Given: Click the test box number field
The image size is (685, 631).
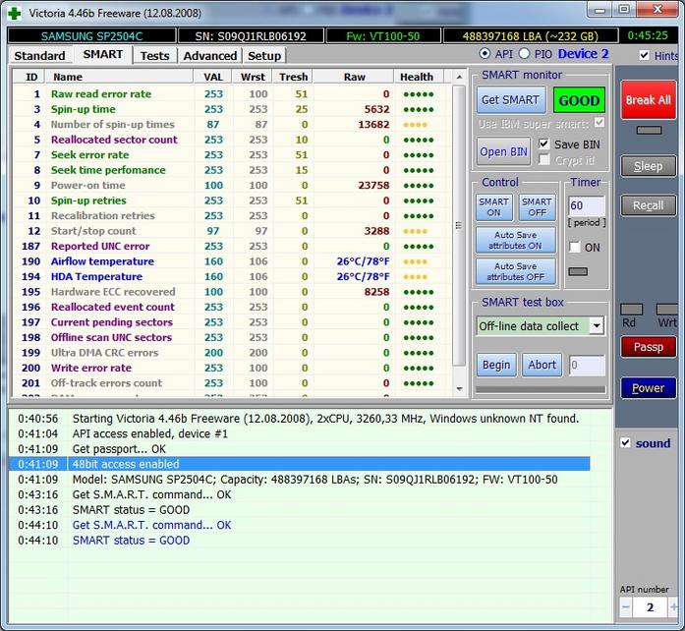Looking at the screenshot, I should (587, 365).
